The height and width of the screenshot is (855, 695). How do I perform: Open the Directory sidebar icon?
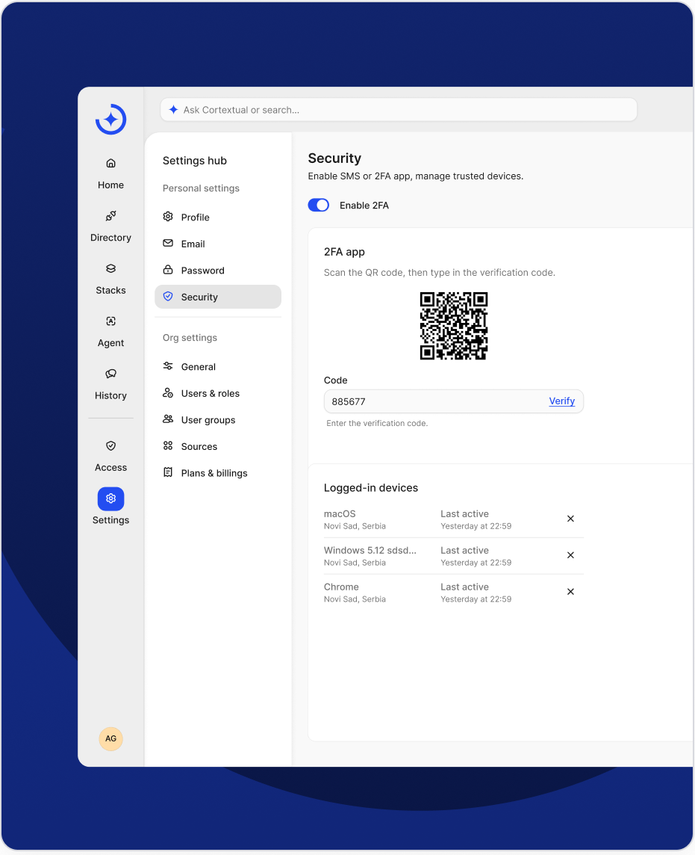tap(110, 216)
